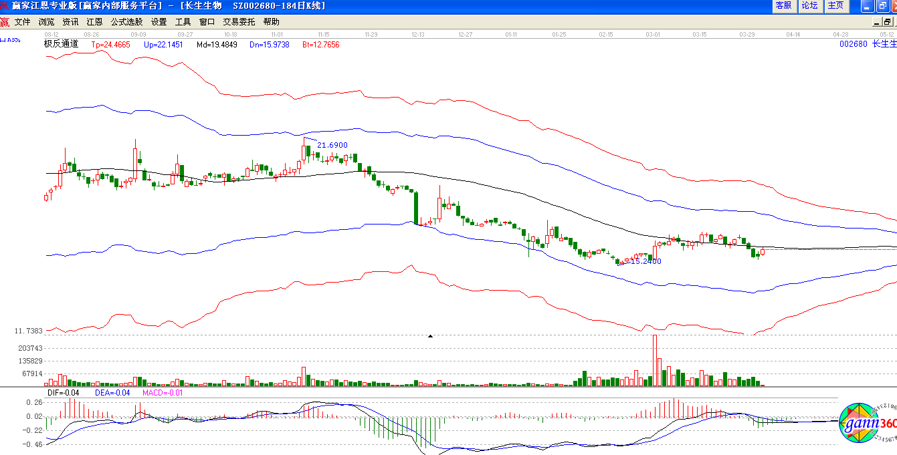Click the tallest red volume bar

(x=656, y=360)
